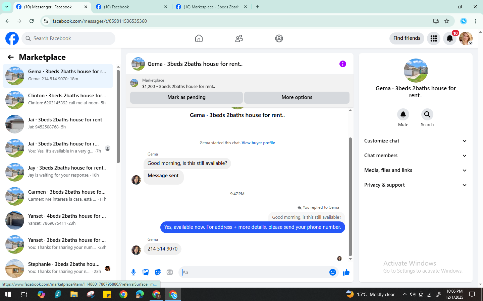The image size is (483, 301).
Task: Open the Friends icon in top navigation
Action: tap(239, 38)
